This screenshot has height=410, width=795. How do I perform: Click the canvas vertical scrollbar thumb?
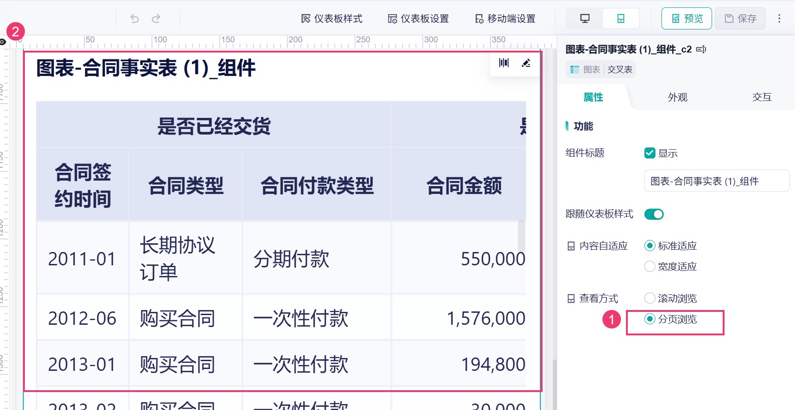click(555, 385)
